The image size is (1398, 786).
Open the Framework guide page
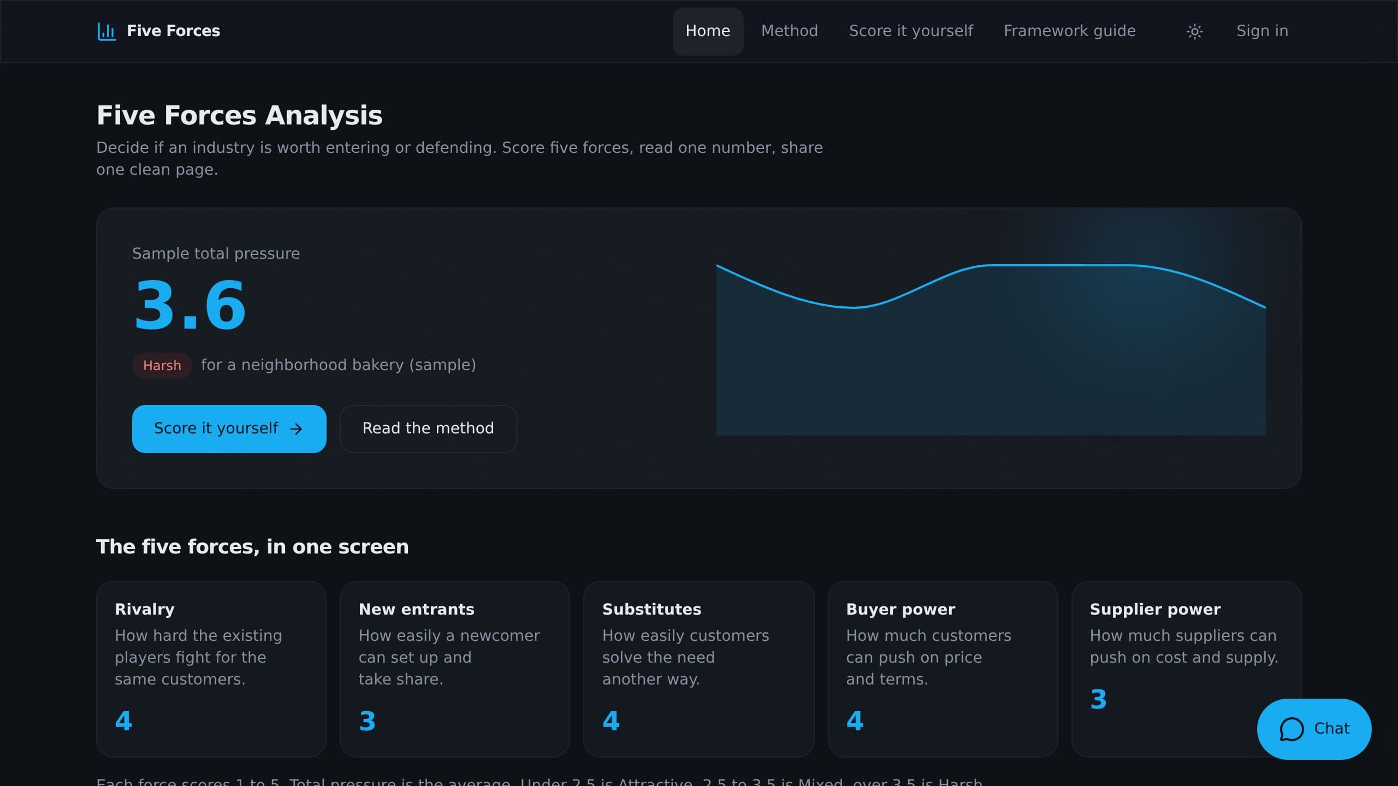pos(1069,31)
